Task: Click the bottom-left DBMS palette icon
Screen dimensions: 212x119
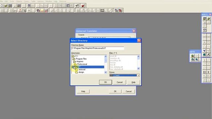Action: coord(193,59)
